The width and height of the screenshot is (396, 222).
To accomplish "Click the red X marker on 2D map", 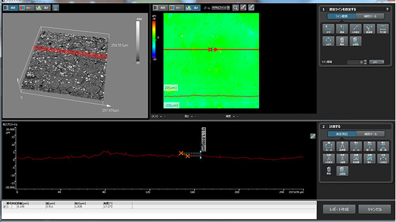I will [210, 50].
